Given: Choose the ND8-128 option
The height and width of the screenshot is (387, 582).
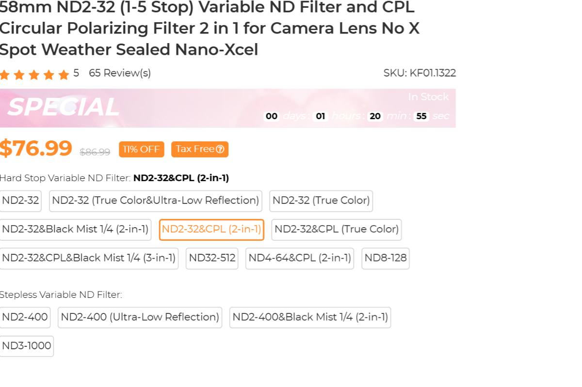Looking at the screenshot, I should (x=386, y=258).
